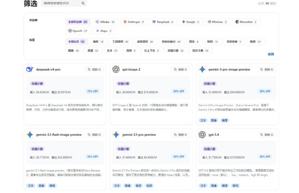Open the gpt-image-2 model title

pyautogui.click(x=131, y=69)
